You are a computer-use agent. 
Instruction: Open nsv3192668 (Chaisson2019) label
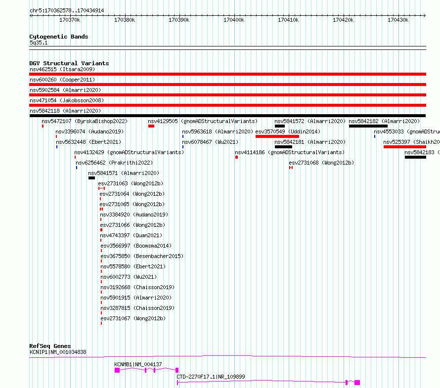(137, 287)
